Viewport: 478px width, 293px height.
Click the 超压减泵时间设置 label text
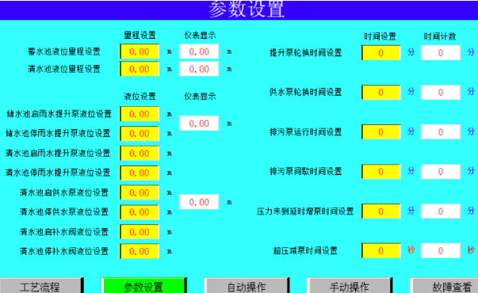click(305, 251)
